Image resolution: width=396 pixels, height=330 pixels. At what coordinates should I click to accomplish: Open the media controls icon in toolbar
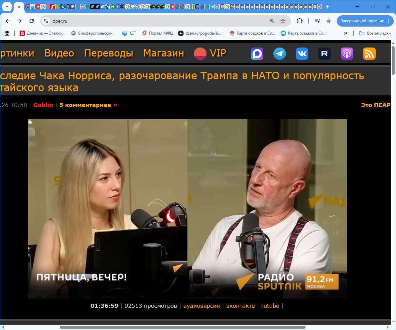pos(318,21)
